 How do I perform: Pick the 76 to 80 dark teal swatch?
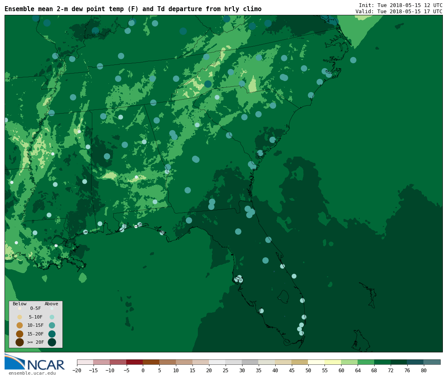tap(416, 362)
